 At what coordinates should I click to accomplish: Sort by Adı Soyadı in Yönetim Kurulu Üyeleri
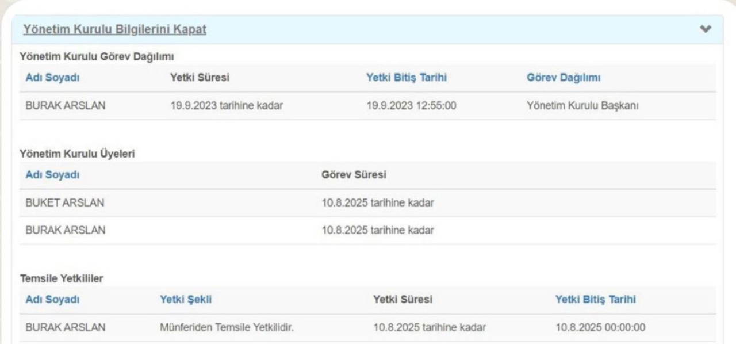tap(52, 175)
